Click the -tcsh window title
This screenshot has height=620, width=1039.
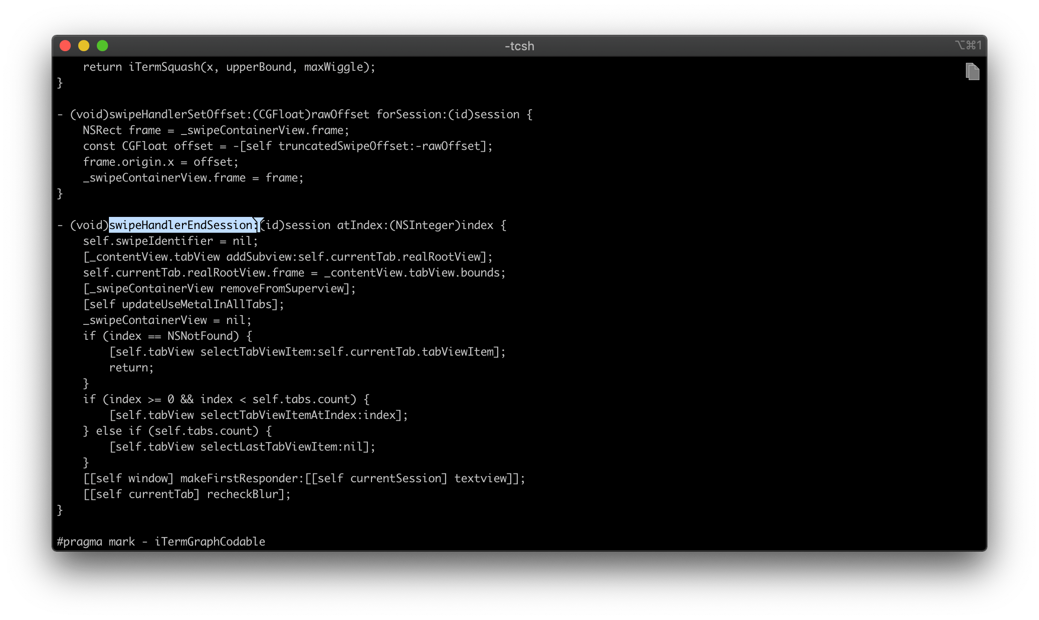pos(519,46)
